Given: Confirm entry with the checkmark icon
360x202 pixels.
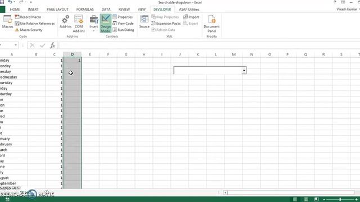Looking at the screenshot, I should [x=43, y=45].
